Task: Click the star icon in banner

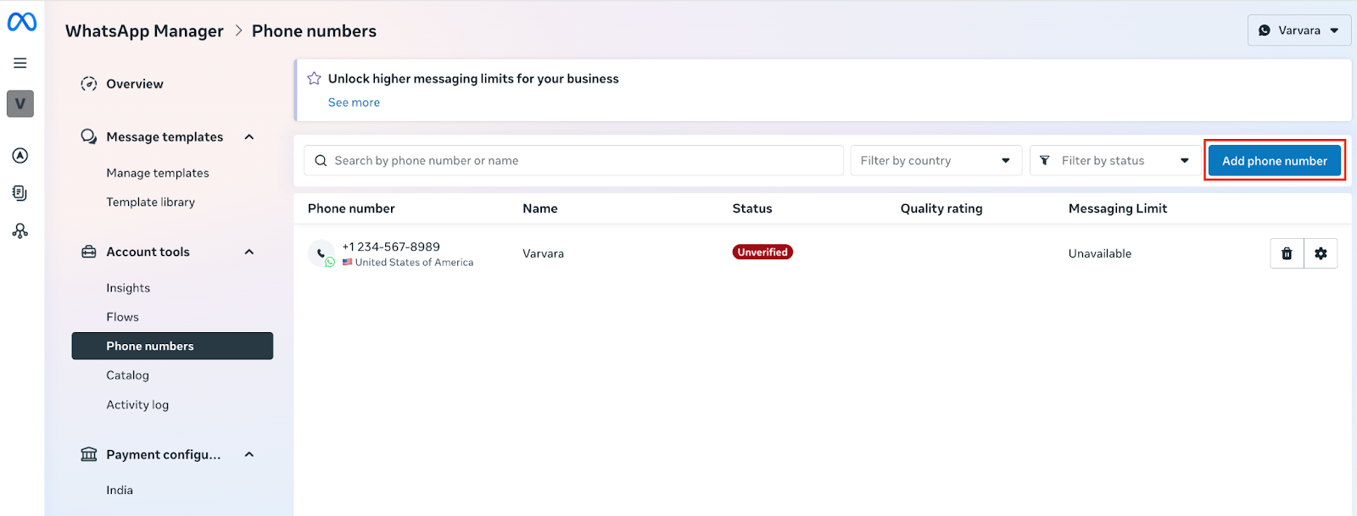Action: click(x=314, y=79)
